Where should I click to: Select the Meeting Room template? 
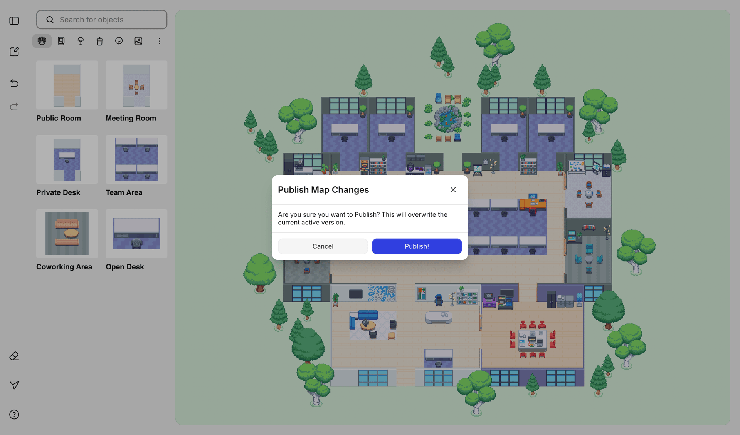[136, 85]
